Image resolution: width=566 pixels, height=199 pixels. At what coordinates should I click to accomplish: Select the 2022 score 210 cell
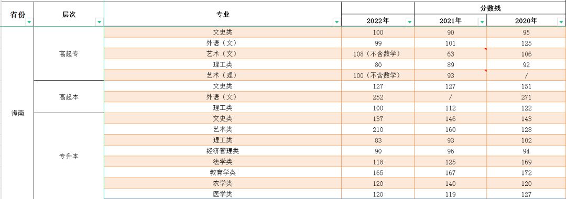378,129
